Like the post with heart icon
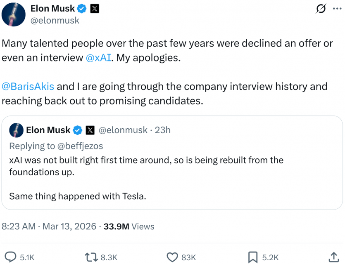The height and width of the screenshot is (264, 345). coord(172,257)
